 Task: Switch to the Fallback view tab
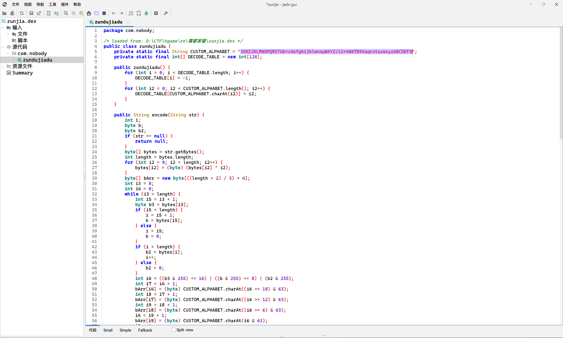(145, 330)
